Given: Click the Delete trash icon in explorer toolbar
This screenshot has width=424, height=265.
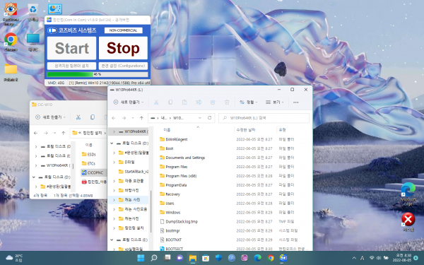Looking at the screenshot, I should point(227,102).
